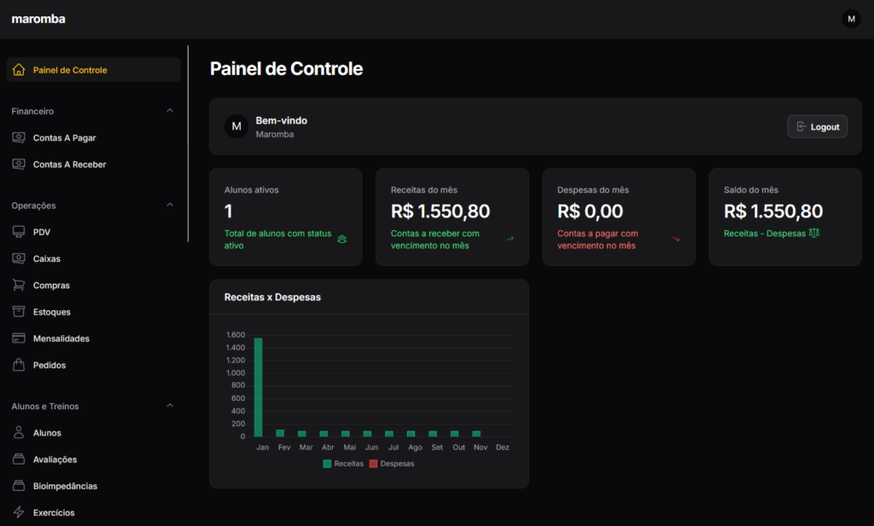This screenshot has width=874, height=526.
Task: Click the Pedidos shopping bag icon
Action: coord(19,365)
